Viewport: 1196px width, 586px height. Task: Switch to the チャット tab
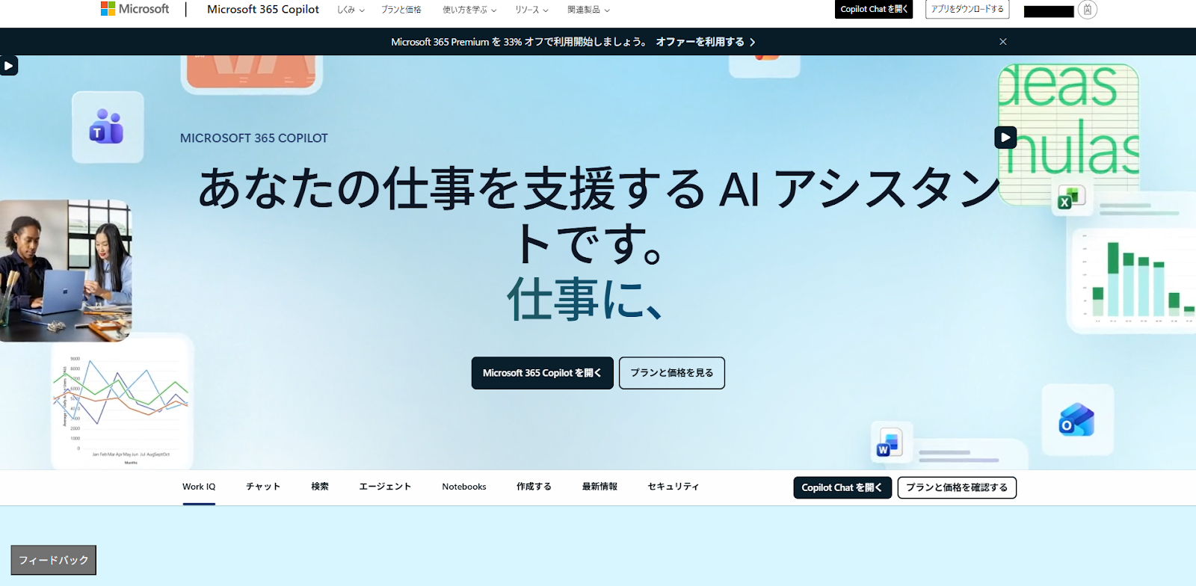tap(263, 487)
